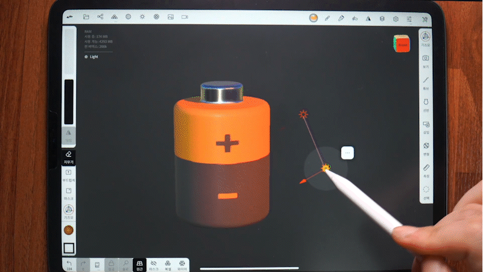Open the Topology menu in top bar
This screenshot has height=272, width=483.
[114, 18]
